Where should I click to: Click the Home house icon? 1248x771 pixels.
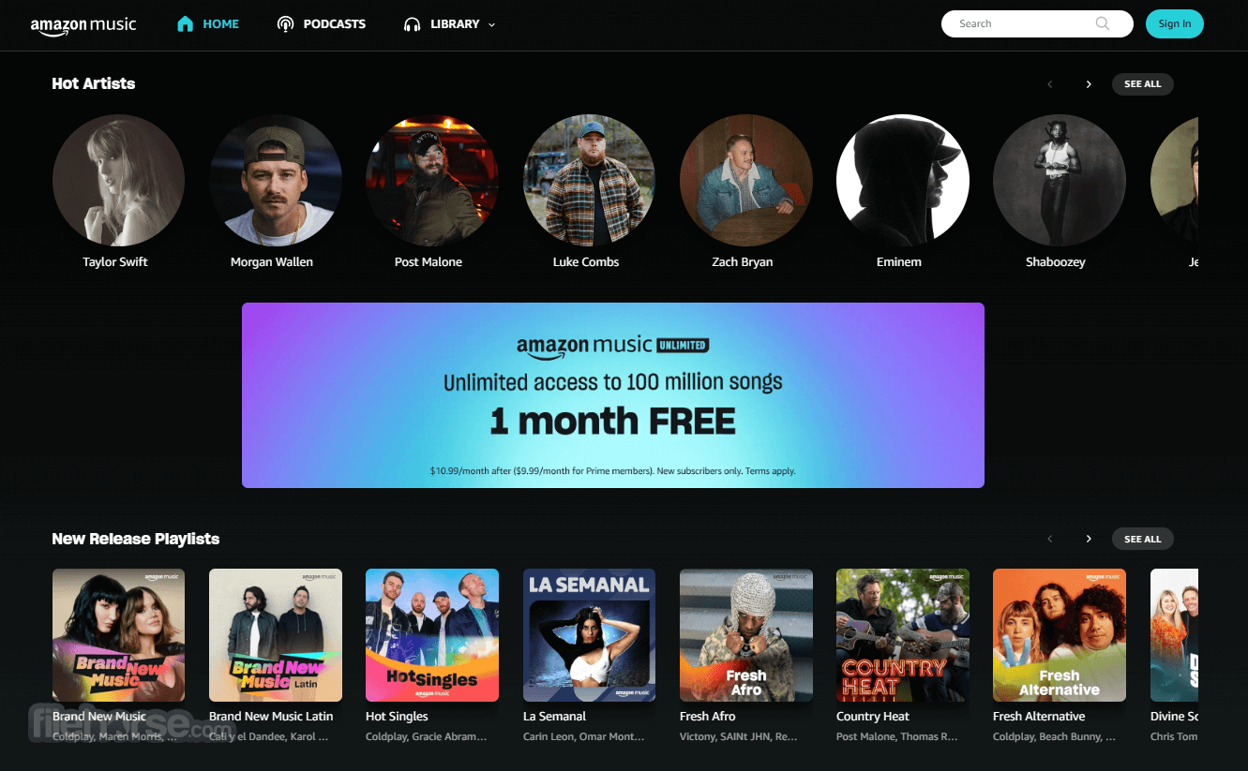pos(186,24)
